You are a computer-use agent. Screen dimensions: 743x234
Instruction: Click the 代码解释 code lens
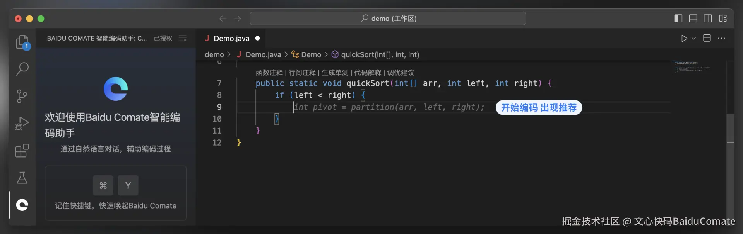coord(368,73)
